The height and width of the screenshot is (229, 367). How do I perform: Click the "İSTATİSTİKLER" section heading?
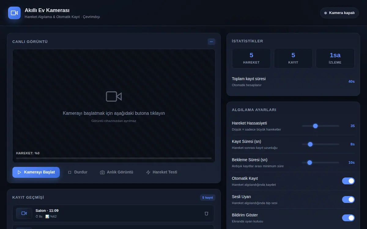coord(247,41)
